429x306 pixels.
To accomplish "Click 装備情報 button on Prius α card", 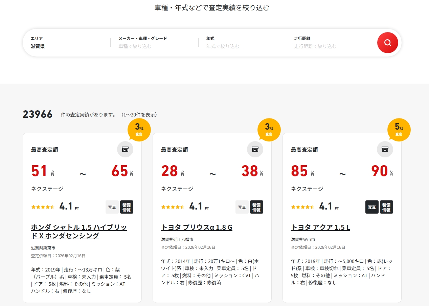I will tap(256, 207).
